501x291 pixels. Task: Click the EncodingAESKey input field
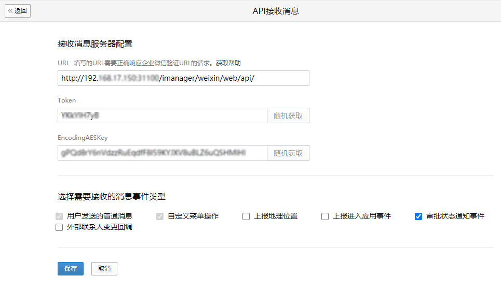coord(162,153)
